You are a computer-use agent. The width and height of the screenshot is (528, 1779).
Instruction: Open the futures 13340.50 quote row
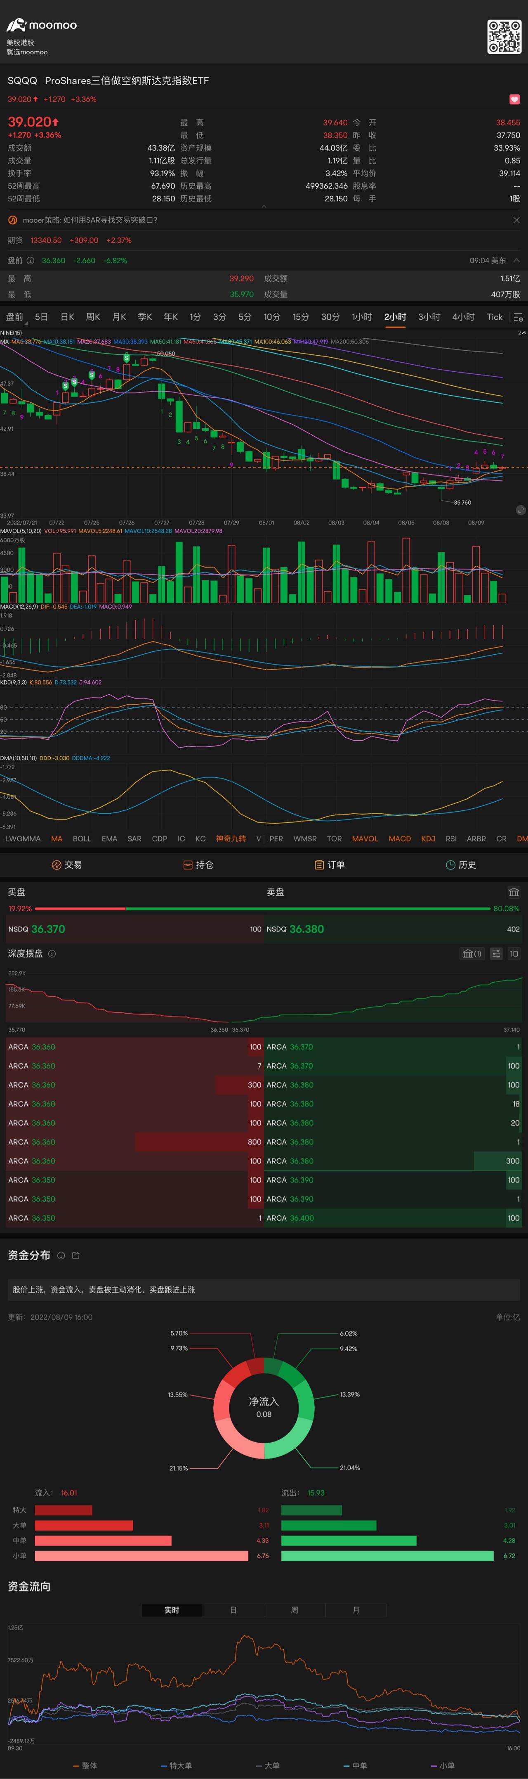coord(264,240)
